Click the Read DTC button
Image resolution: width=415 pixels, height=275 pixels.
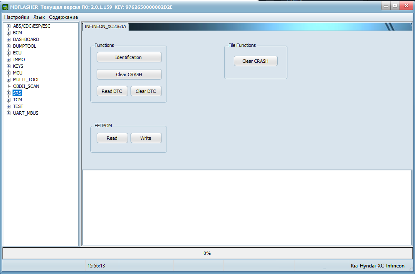pos(112,91)
